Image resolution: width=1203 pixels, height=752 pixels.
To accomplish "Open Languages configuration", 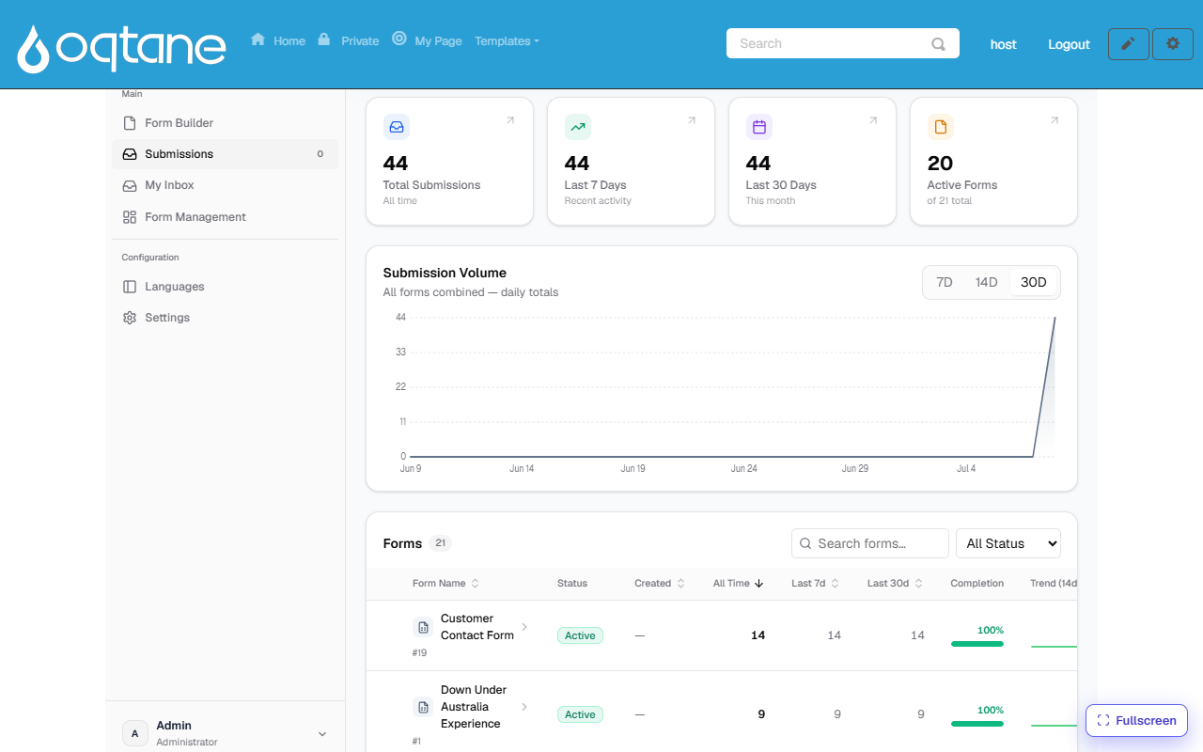I will 225,287.
